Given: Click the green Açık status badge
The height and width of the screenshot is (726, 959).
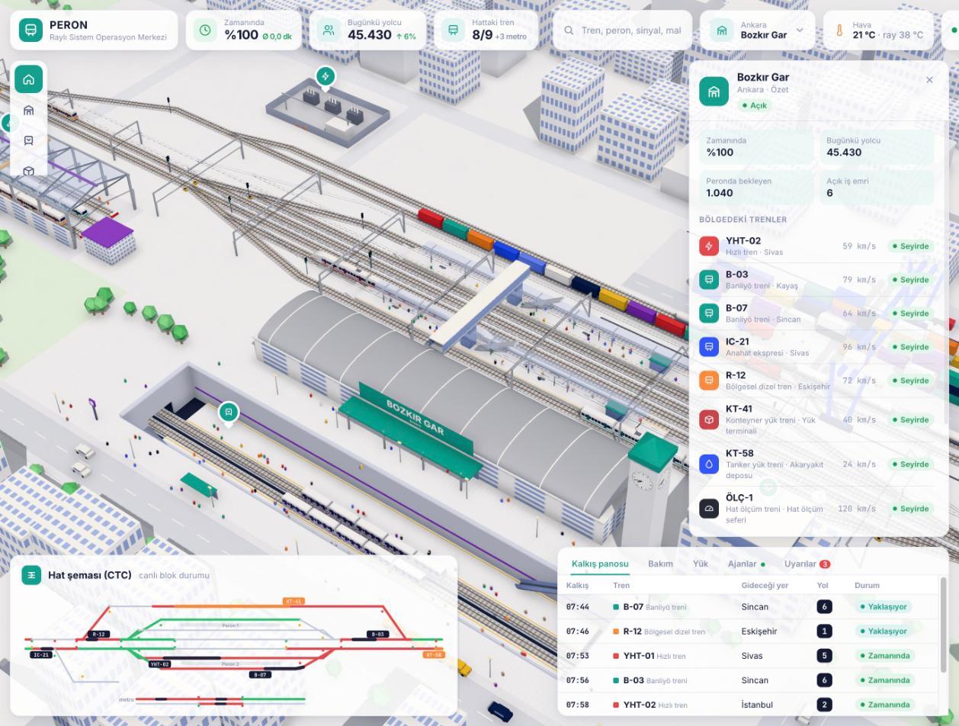Looking at the screenshot, I should pyautogui.click(x=755, y=105).
